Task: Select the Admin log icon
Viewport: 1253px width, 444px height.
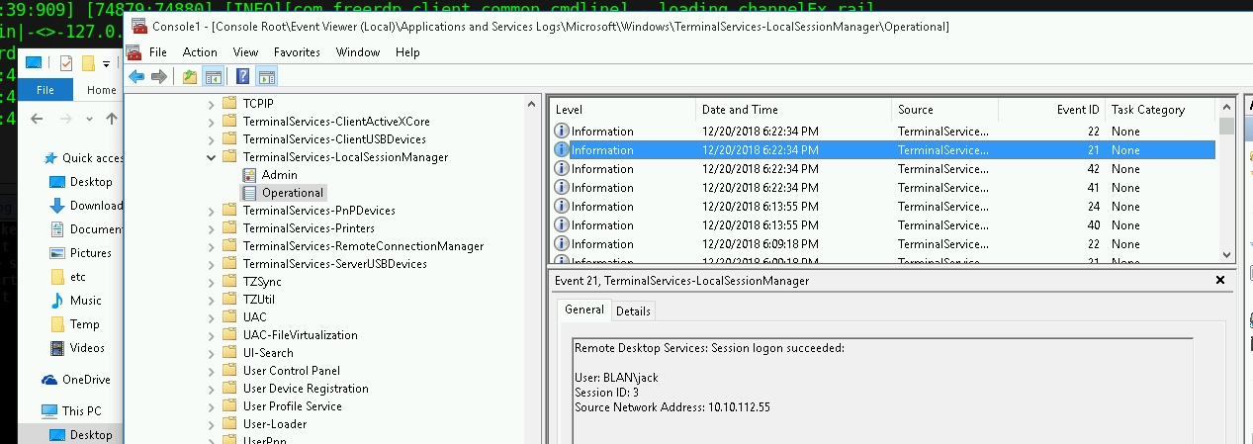Action: (249, 175)
